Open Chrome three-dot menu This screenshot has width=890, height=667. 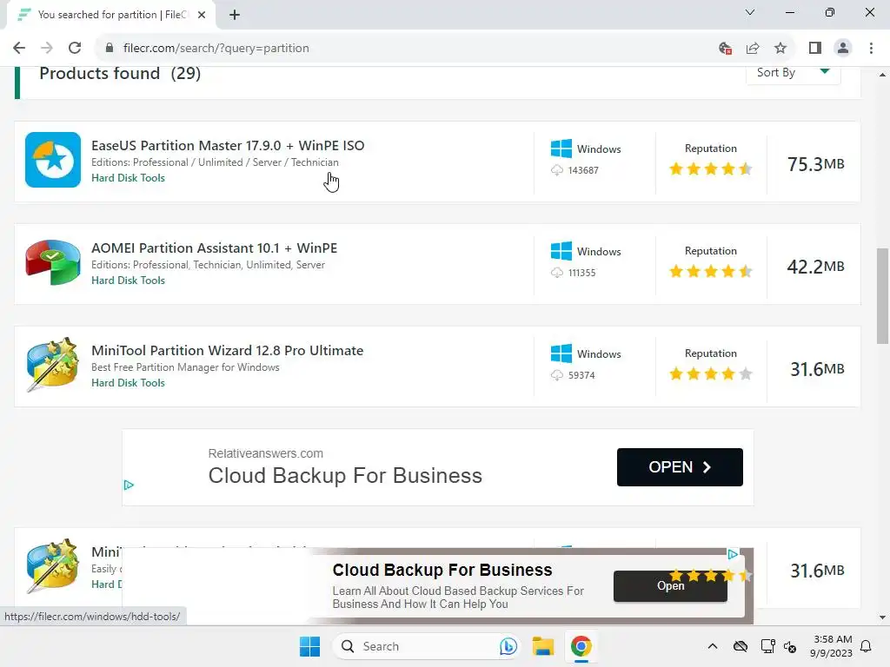point(871,49)
